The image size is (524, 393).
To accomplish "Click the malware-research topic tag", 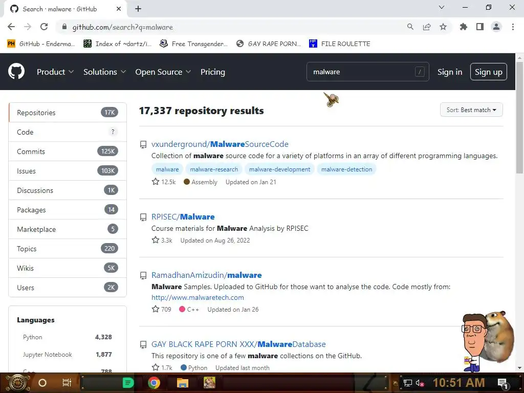I will pos(214,169).
